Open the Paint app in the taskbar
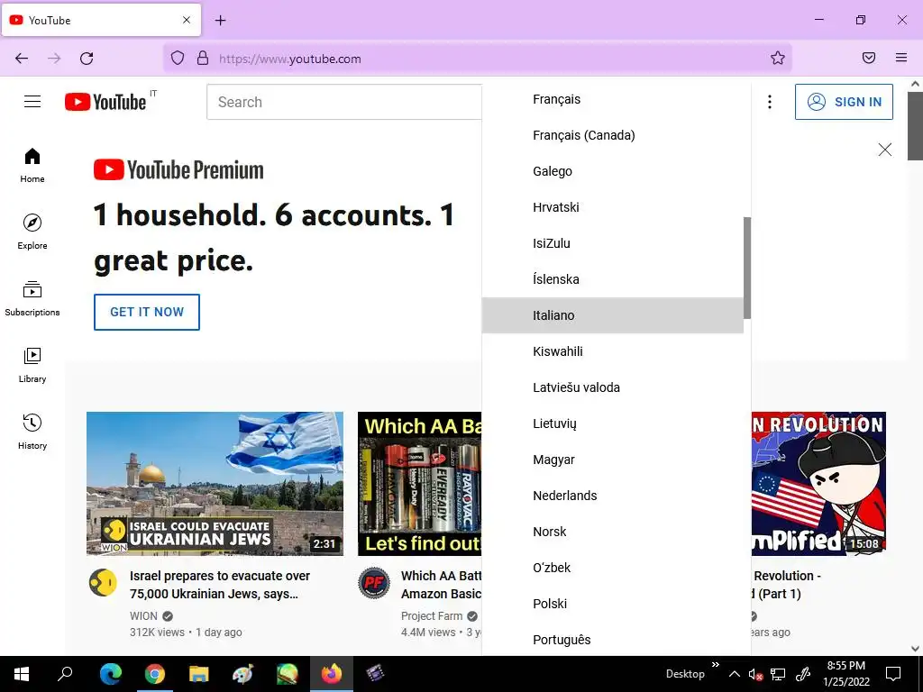Viewport: 923px width, 692px height. [x=242, y=674]
